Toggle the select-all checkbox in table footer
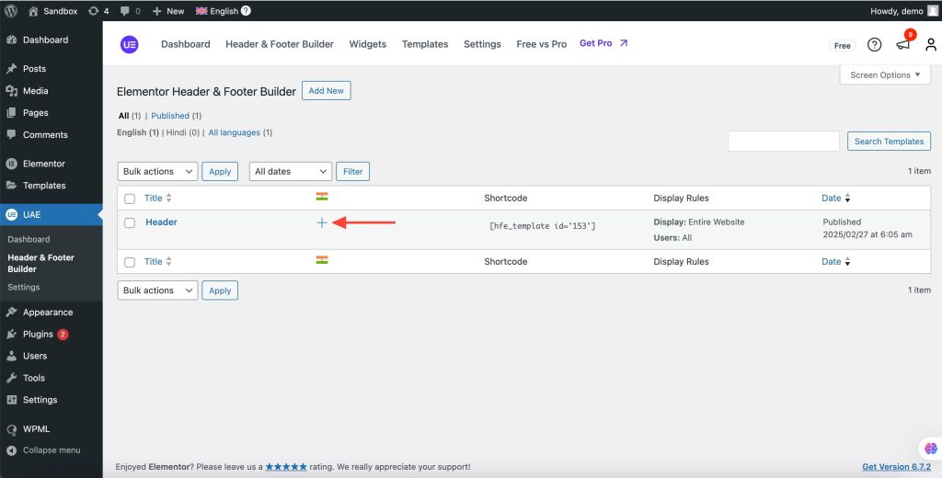This screenshot has height=478, width=942. 130,262
